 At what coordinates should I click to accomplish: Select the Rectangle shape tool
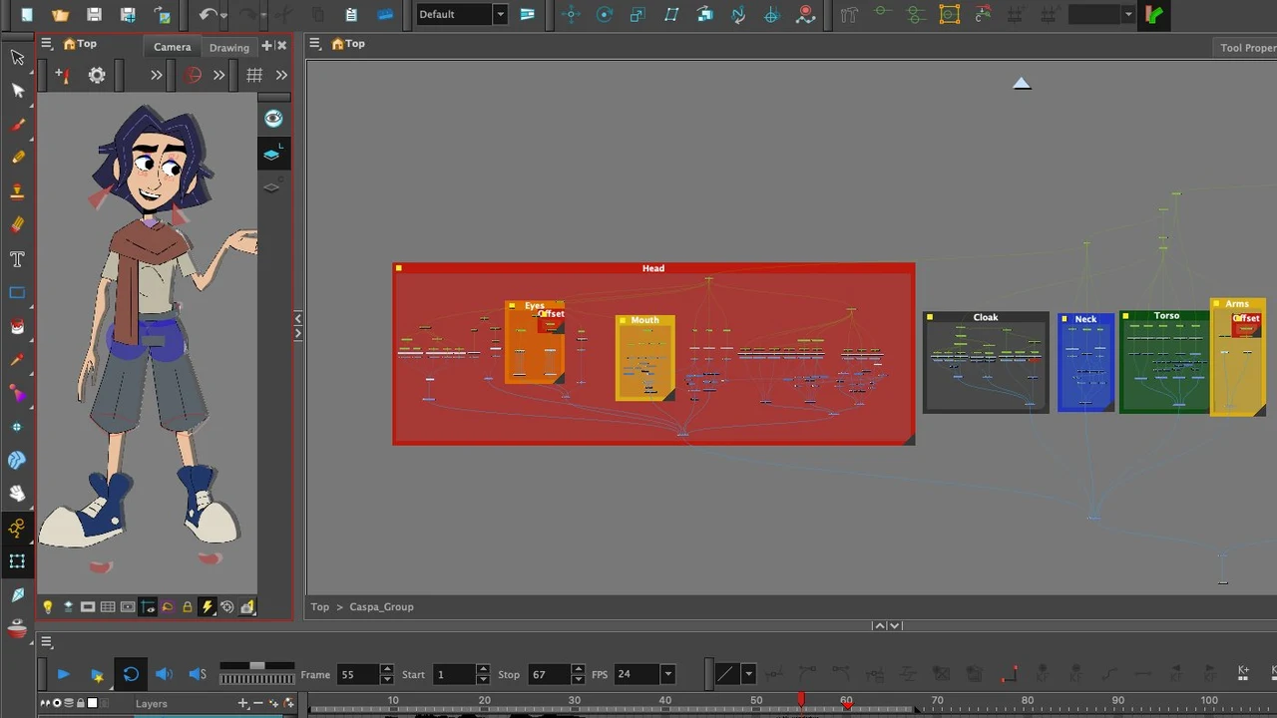click(x=17, y=293)
